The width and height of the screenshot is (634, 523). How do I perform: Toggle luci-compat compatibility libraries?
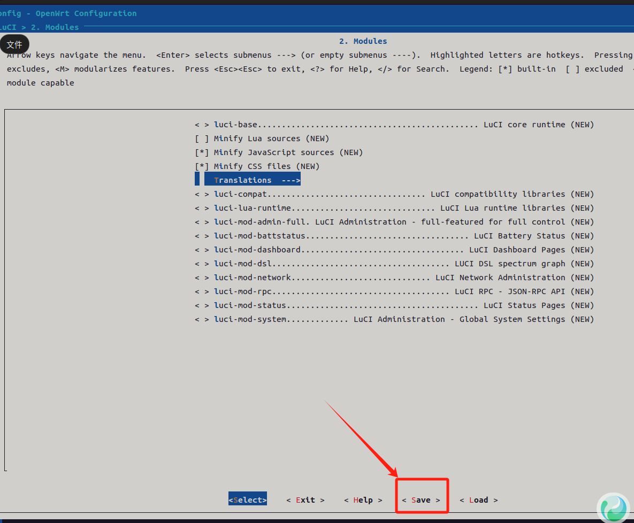pos(394,194)
